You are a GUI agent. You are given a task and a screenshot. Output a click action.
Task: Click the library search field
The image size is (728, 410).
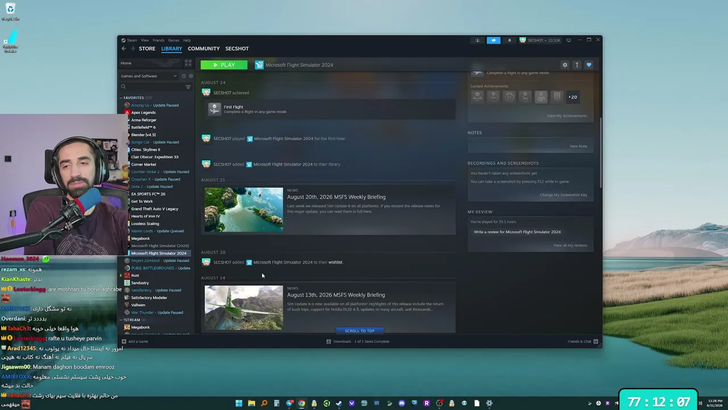coord(152,87)
